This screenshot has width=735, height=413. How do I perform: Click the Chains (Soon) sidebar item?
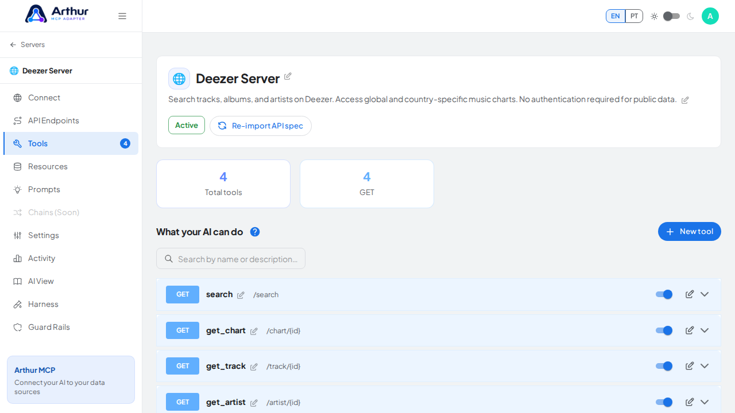[x=71, y=212]
